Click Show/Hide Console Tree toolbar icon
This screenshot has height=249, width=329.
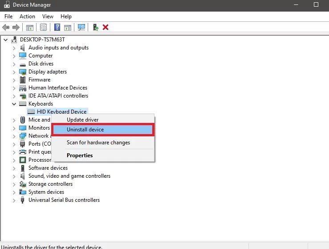point(29,27)
